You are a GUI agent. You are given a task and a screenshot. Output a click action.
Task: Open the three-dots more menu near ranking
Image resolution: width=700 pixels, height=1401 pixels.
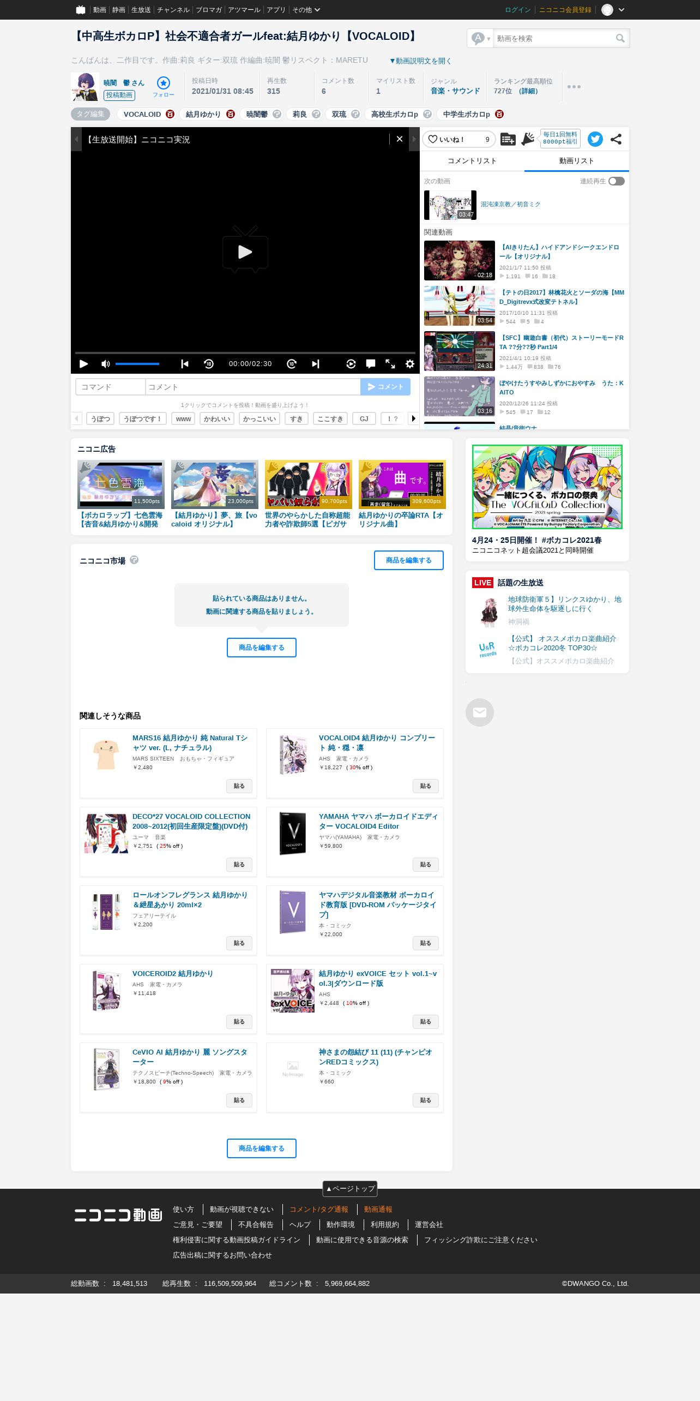pos(574,87)
